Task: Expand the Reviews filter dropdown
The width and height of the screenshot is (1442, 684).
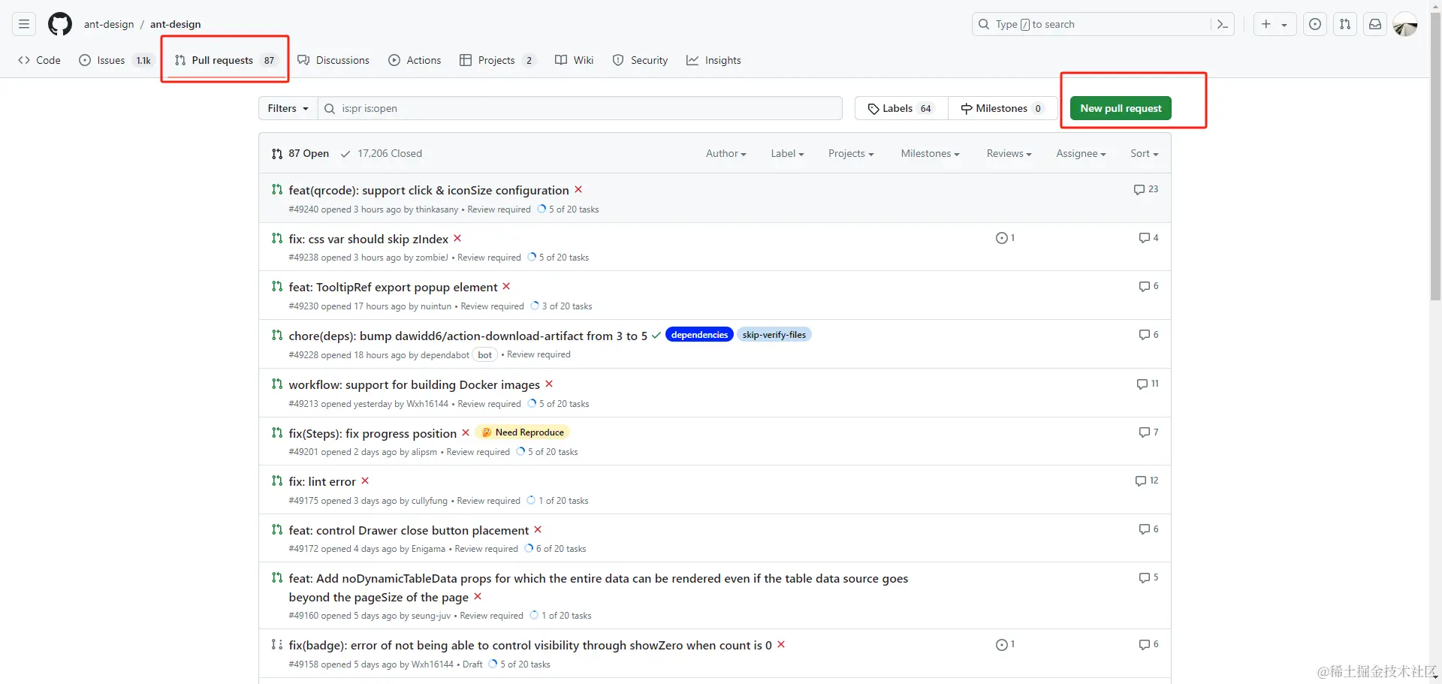Action: [1009, 153]
